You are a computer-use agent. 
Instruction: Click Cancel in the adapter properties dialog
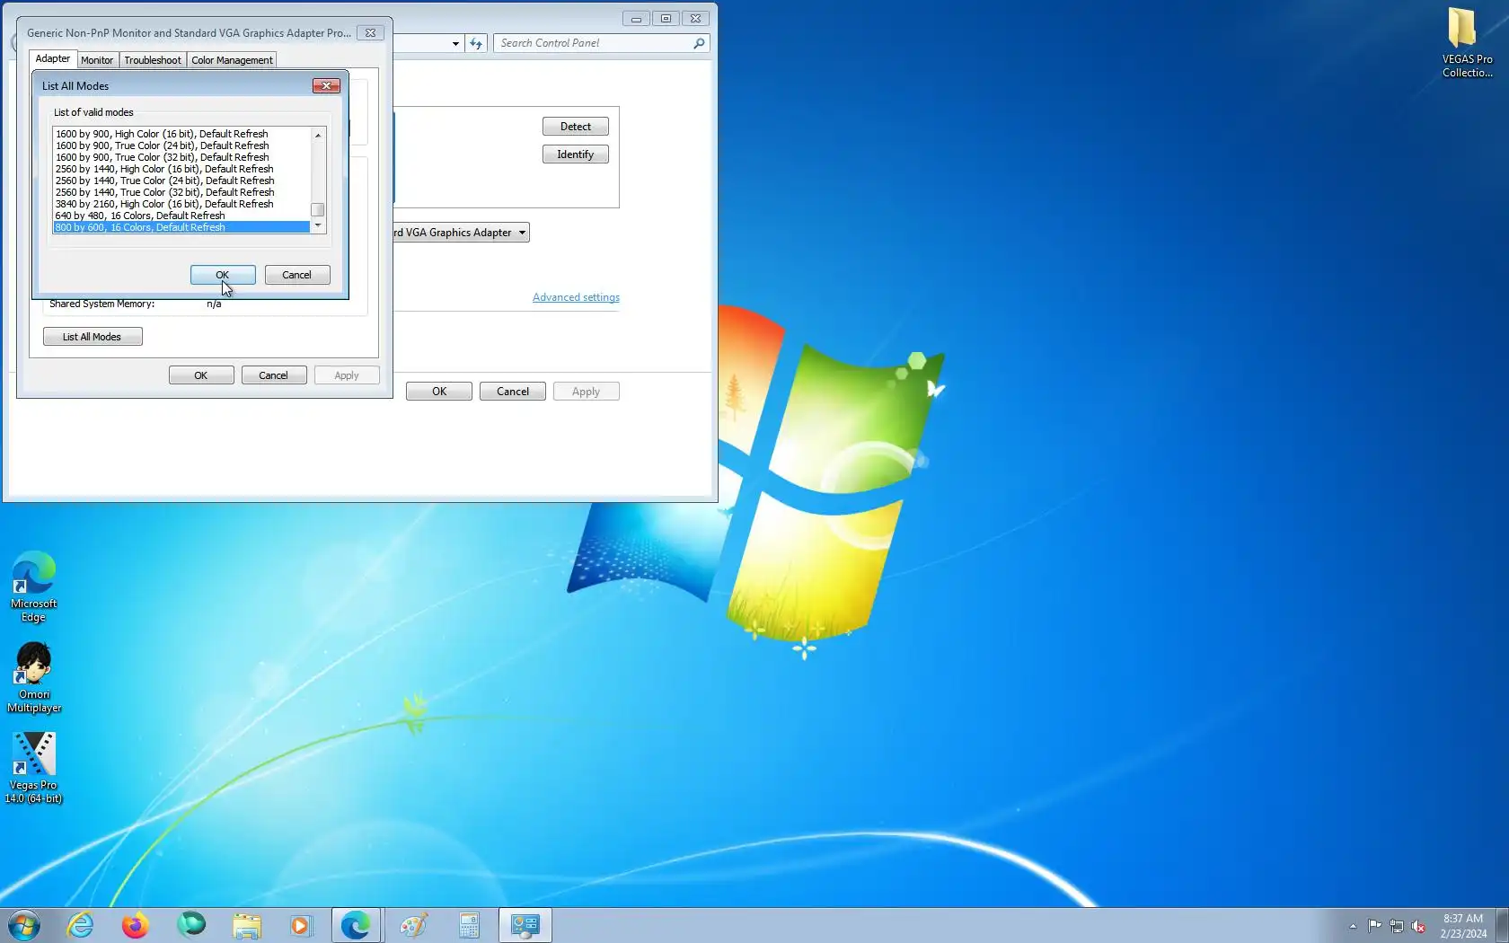tap(274, 375)
